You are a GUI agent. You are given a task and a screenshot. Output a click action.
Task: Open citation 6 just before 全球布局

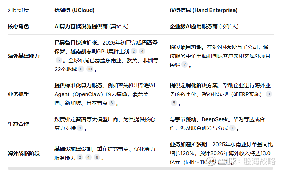(x=58, y=60)
